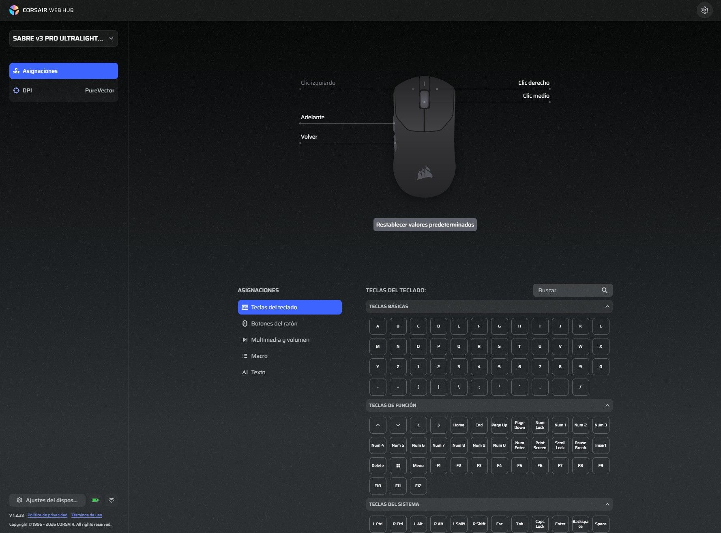Choose the Page Down key

point(519,425)
